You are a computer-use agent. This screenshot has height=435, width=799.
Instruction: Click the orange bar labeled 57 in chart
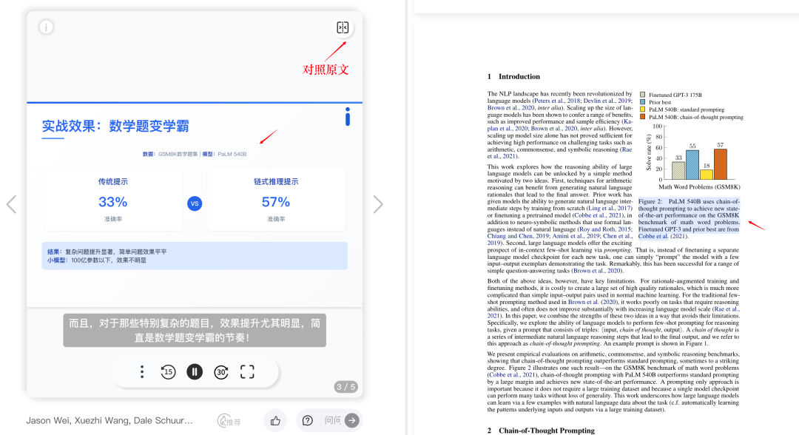click(721, 164)
